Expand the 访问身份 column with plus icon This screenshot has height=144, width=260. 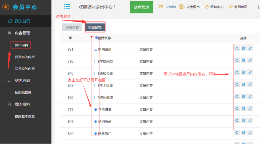coord(96,122)
